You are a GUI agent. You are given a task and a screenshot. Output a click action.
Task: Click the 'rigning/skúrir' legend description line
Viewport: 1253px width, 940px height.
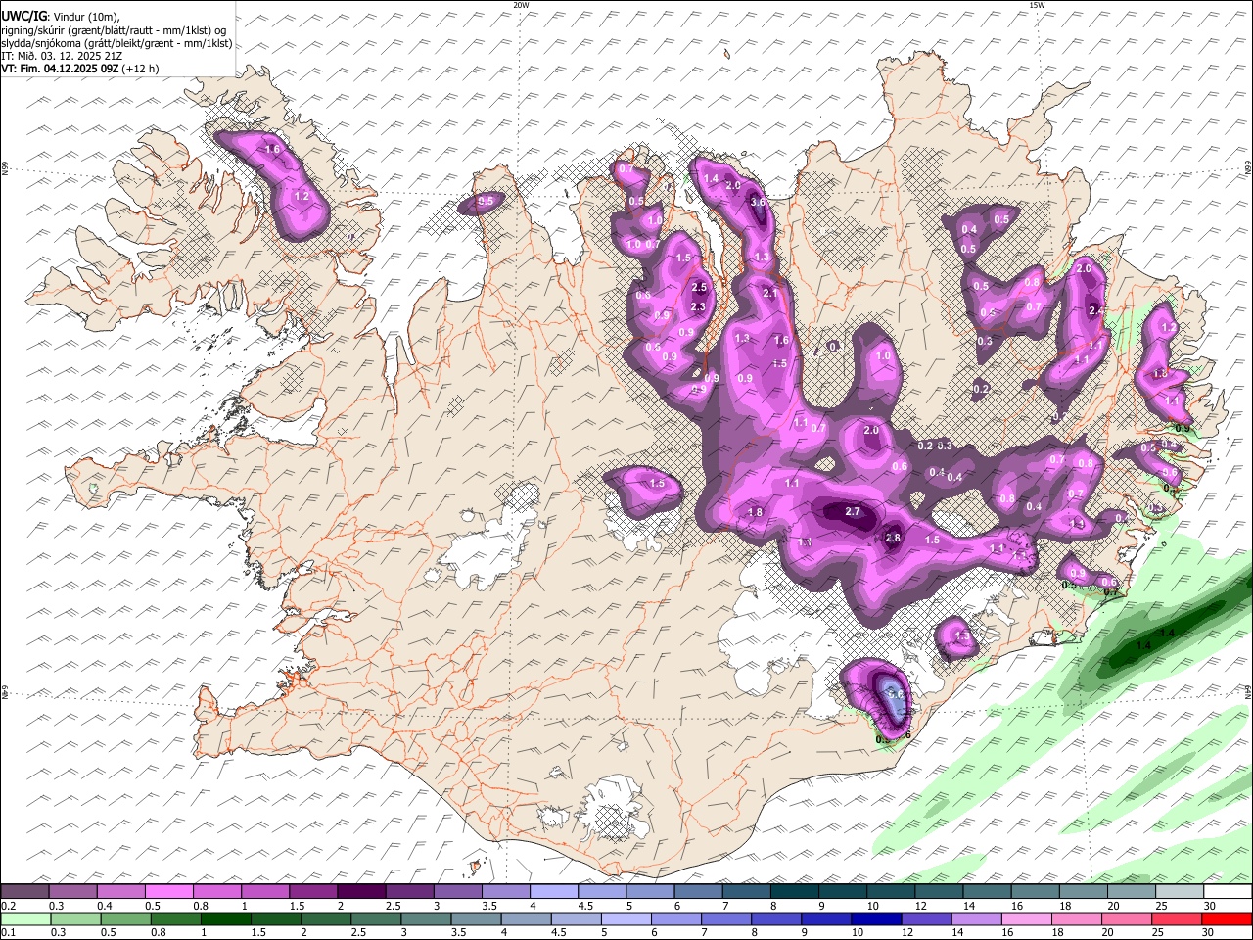114,29
